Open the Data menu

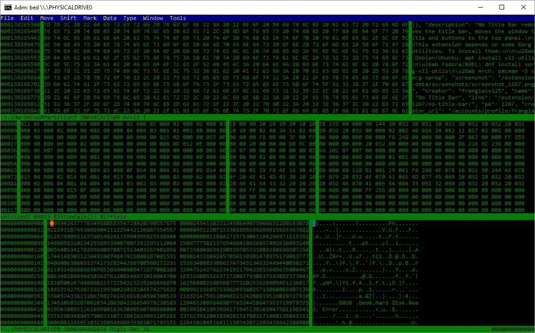point(110,18)
